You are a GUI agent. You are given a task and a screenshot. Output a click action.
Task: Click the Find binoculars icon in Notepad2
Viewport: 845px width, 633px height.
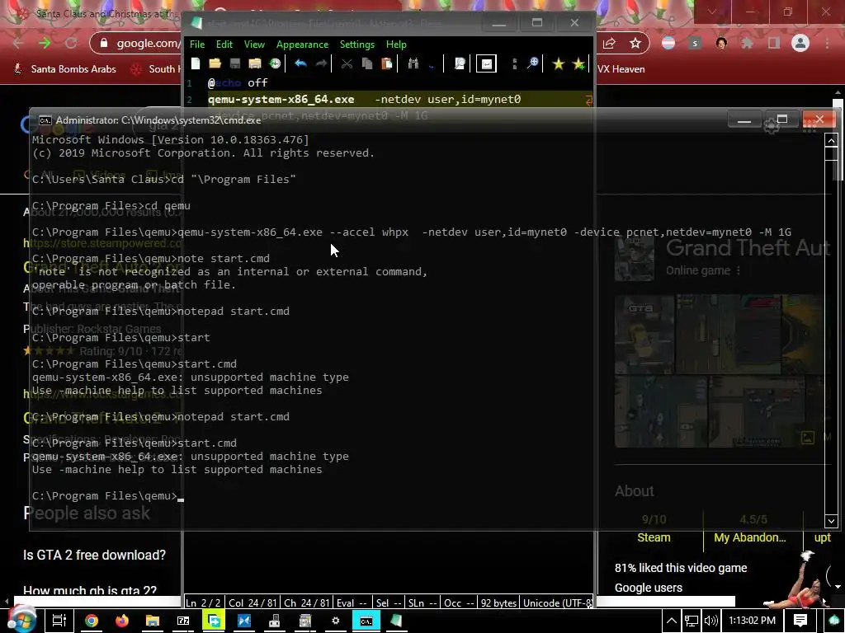tap(413, 63)
